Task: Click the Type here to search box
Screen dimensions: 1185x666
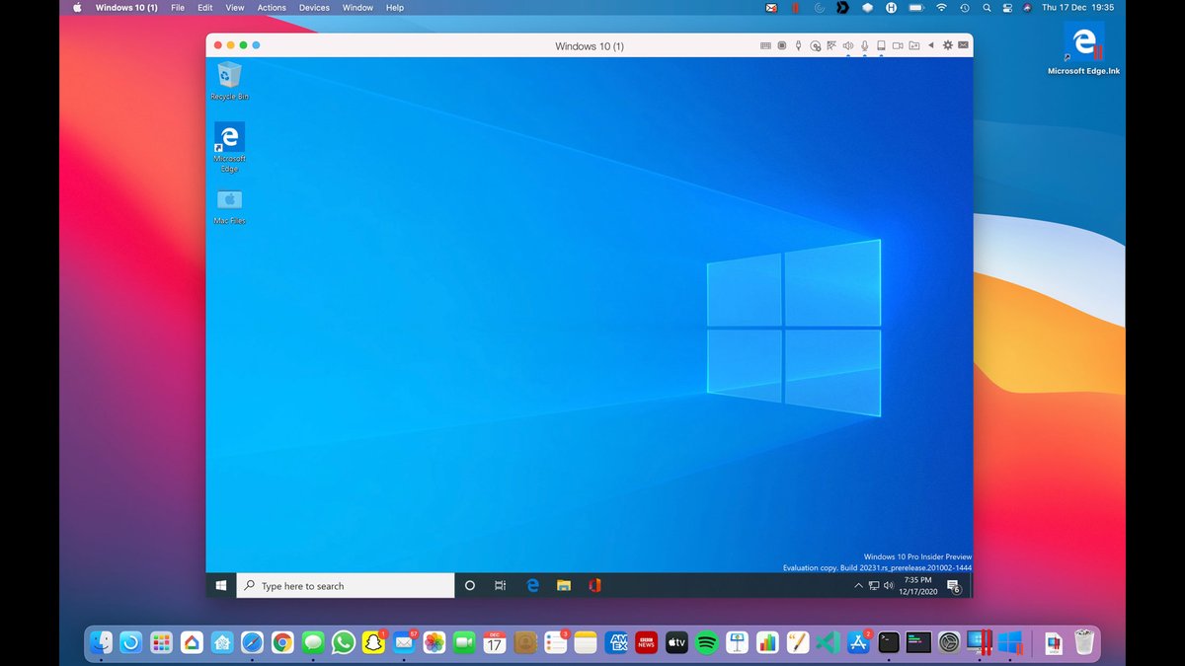Action: [345, 585]
